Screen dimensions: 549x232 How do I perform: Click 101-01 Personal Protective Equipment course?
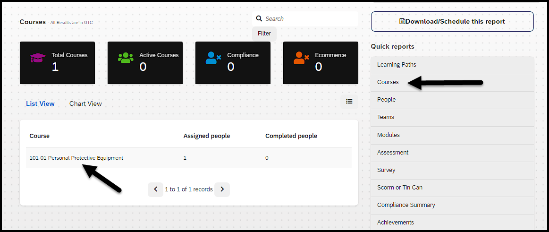[x=76, y=158]
